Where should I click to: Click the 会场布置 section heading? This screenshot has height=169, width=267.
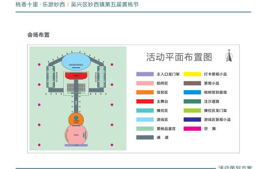38,35
